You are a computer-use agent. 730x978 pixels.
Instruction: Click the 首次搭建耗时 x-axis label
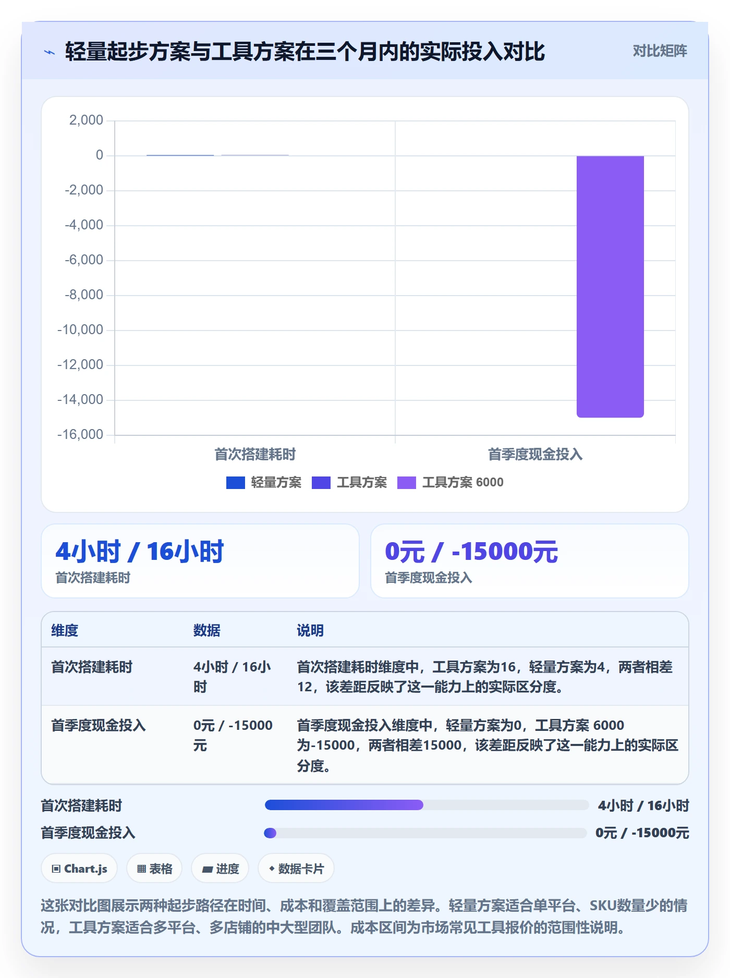(x=255, y=455)
